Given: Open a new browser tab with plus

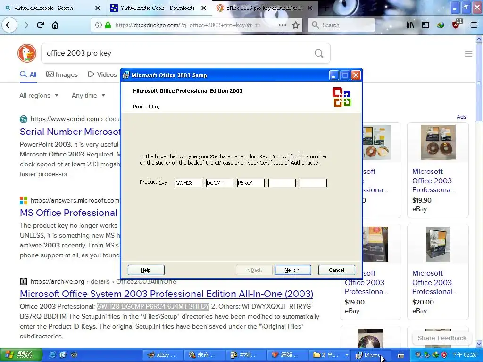Looking at the screenshot, I should point(325,8).
